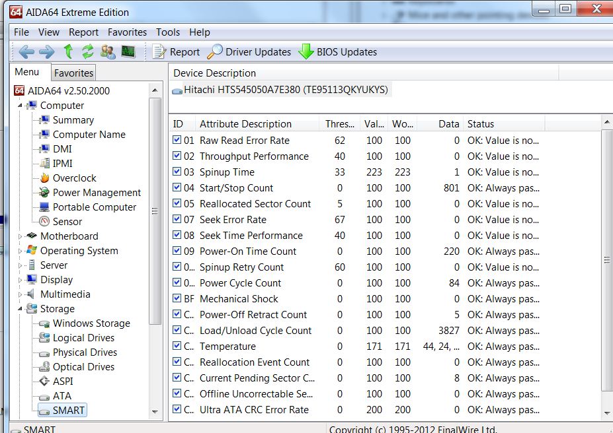Image resolution: width=613 pixels, height=433 pixels.
Task: Click the Logical Drives icon
Action: [44, 338]
